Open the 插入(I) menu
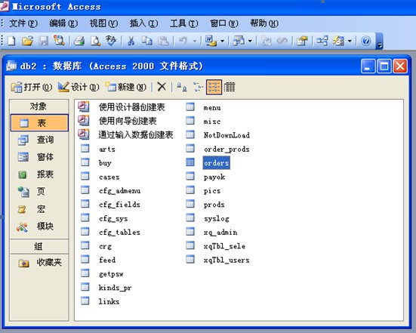 click(143, 23)
